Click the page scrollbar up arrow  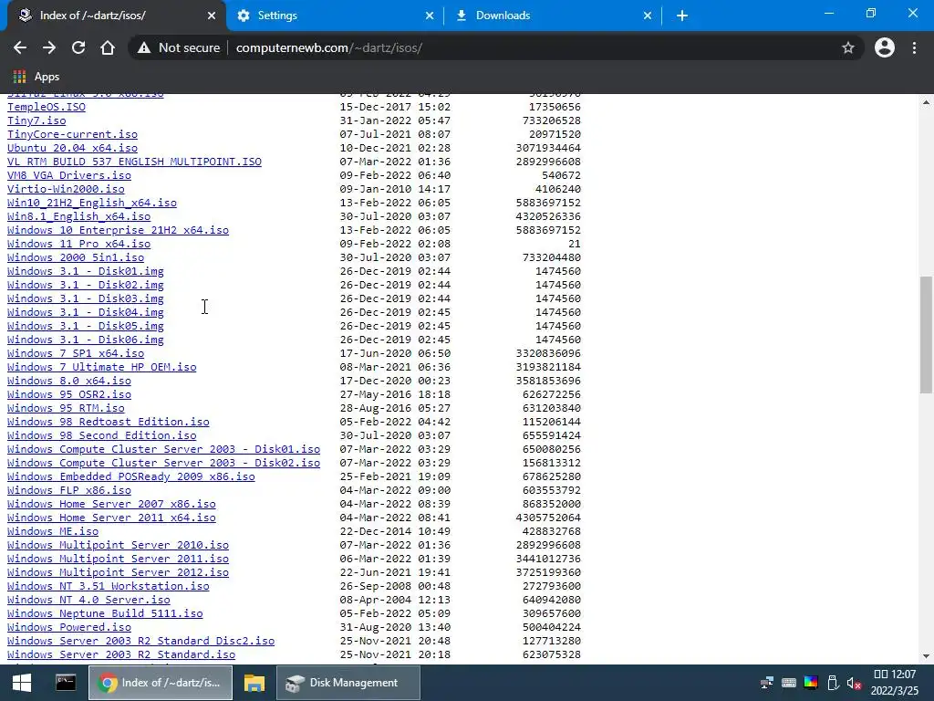pyautogui.click(x=926, y=102)
